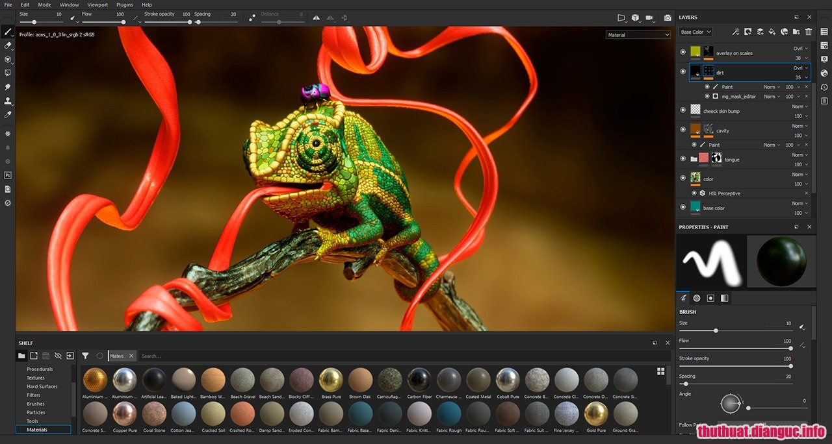The height and width of the screenshot is (444, 832).
Task: Open blend mode dropdown for dirt layer
Action: (801, 68)
